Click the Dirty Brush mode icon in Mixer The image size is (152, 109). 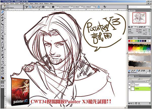point(129,71)
